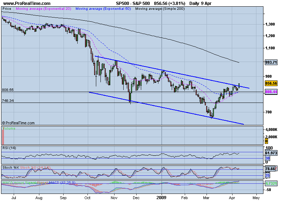Select the 748.34 horizontal level label
This screenshot has width=281, height=210.
[8, 101]
